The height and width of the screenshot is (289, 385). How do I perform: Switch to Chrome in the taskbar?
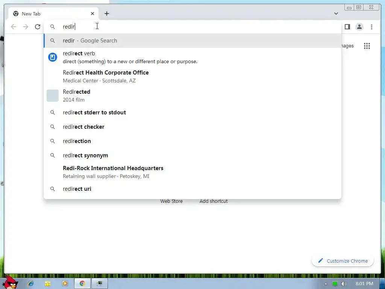(82, 283)
